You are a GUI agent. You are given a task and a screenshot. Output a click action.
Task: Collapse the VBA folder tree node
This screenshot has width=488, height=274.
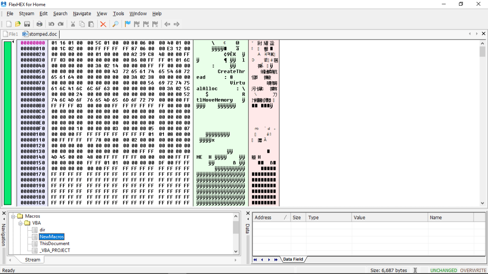[x=20, y=223]
